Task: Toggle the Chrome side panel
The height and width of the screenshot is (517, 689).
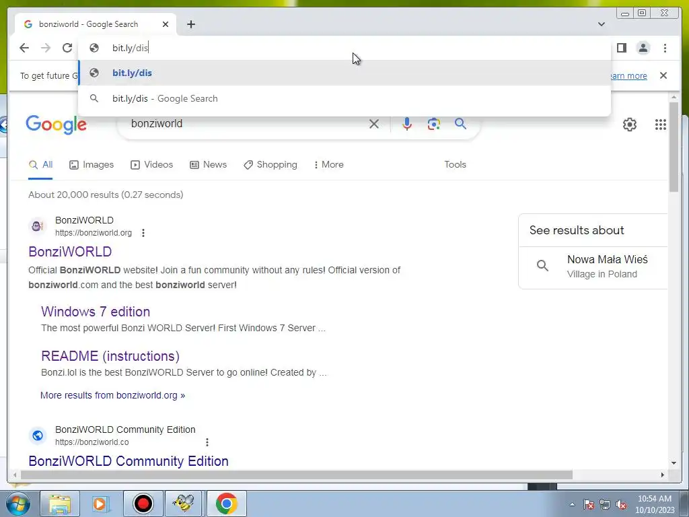Action: (x=621, y=48)
